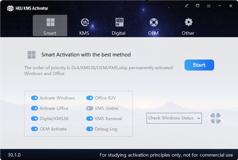Disable the Debug Log switch
This screenshot has height=160, width=238.
point(90,129)
